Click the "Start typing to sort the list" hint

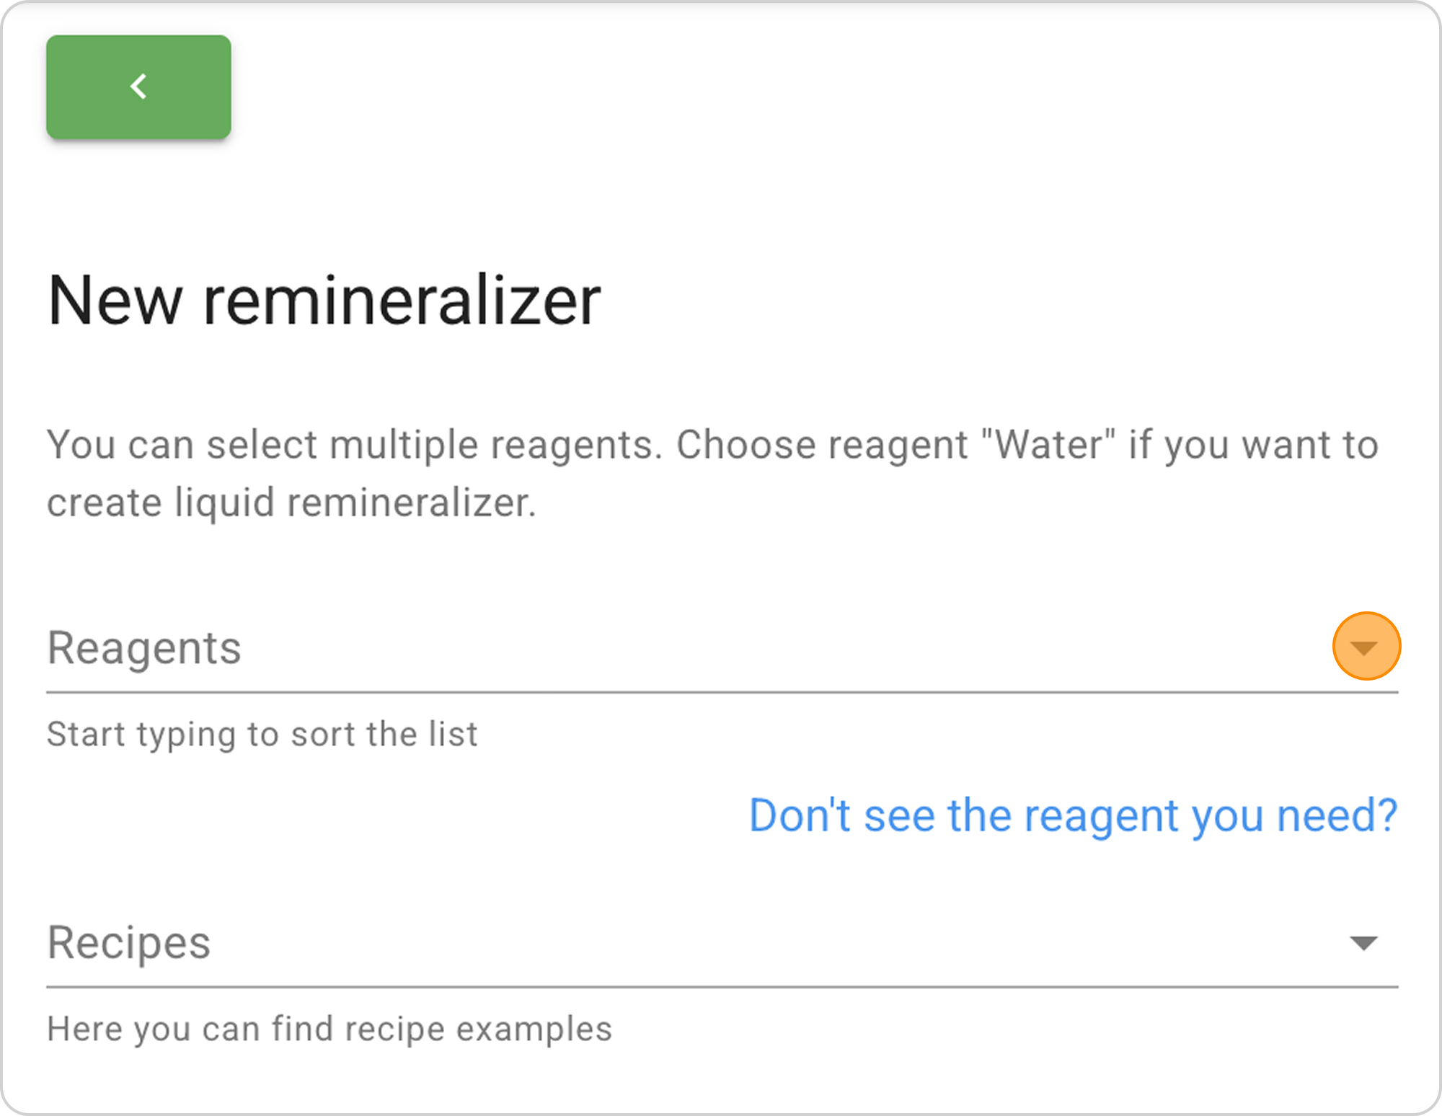pyautogui.click(x=262, y=735)
